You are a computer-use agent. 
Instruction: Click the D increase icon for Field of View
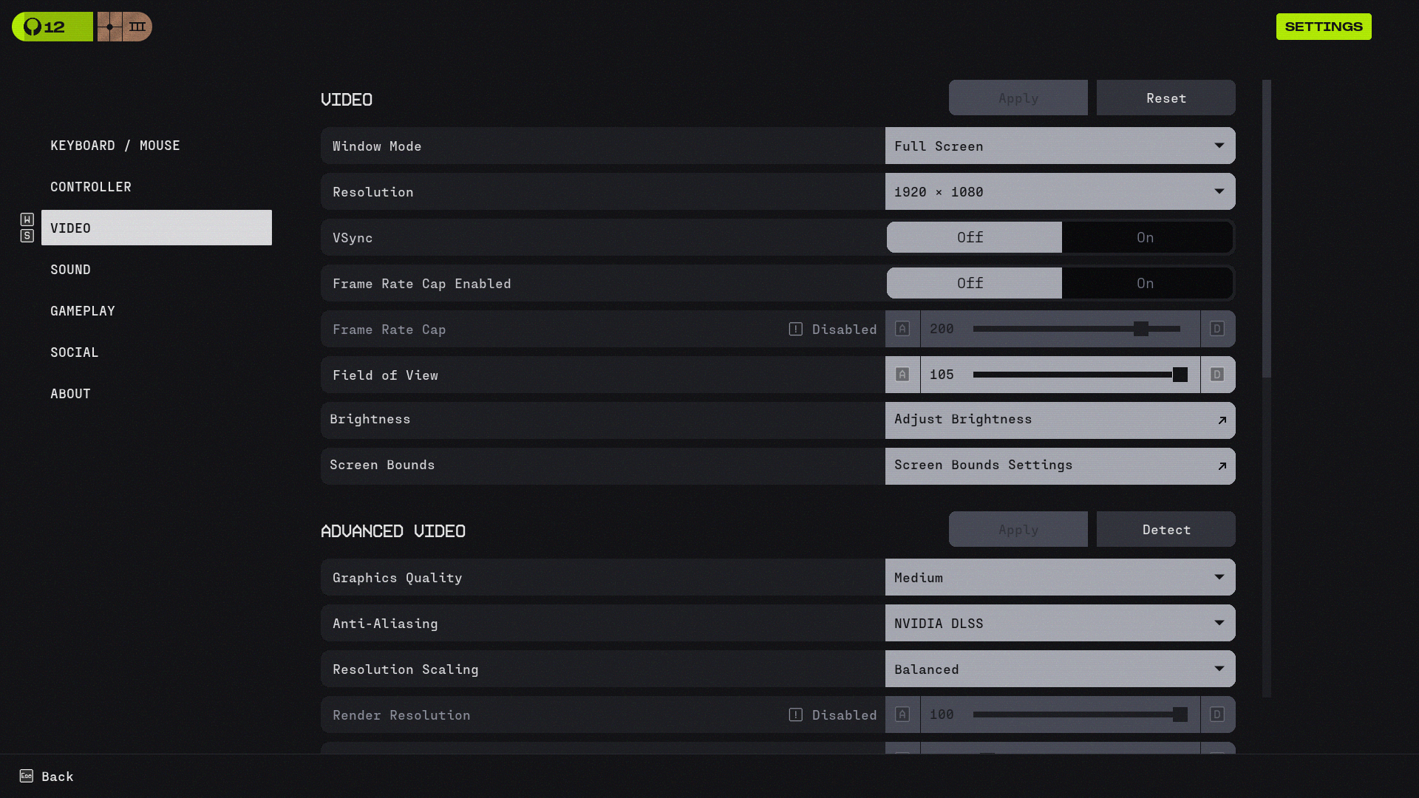pyautogui.click(x=1217, y=375)
